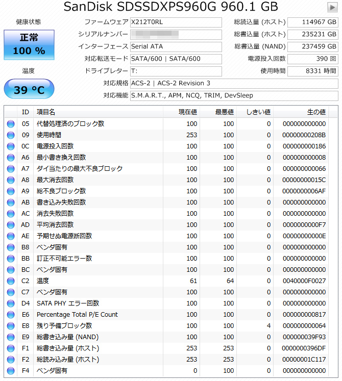Image resolution: width=342 pixels, height=381 pixels.
Task: Click the interface field Serial ATA
Action: pyautogui.click(x=176, y=46)
